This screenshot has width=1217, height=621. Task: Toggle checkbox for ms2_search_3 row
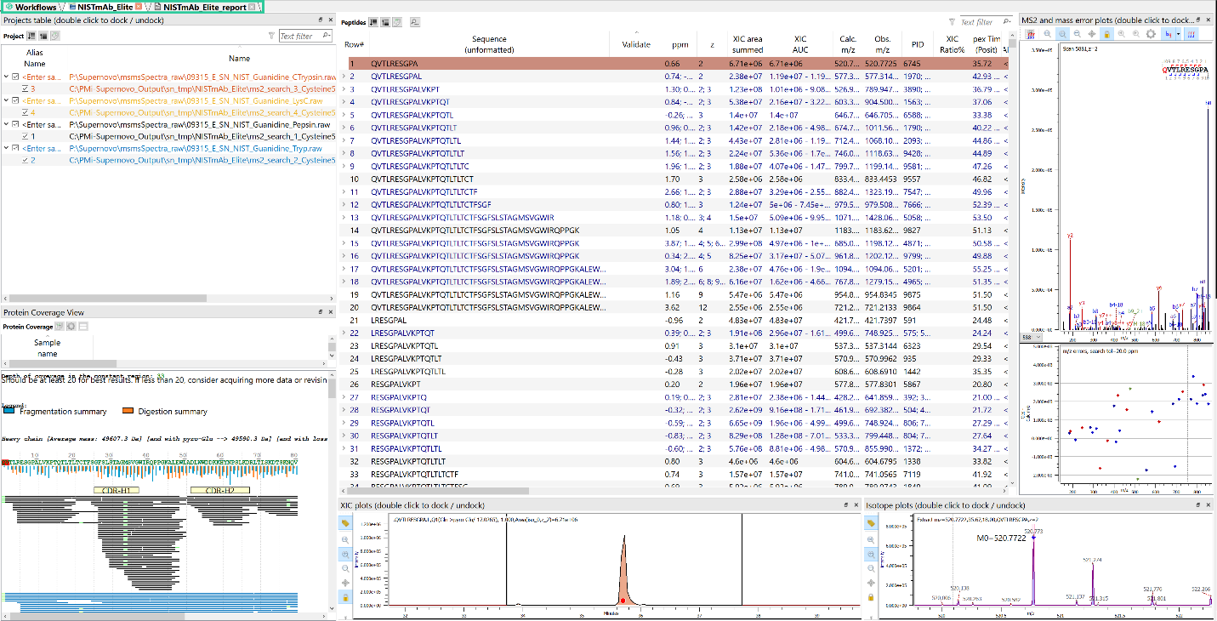click(x=26, y=89)
